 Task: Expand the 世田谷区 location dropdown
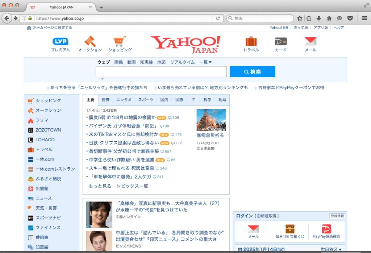[331, 249]
